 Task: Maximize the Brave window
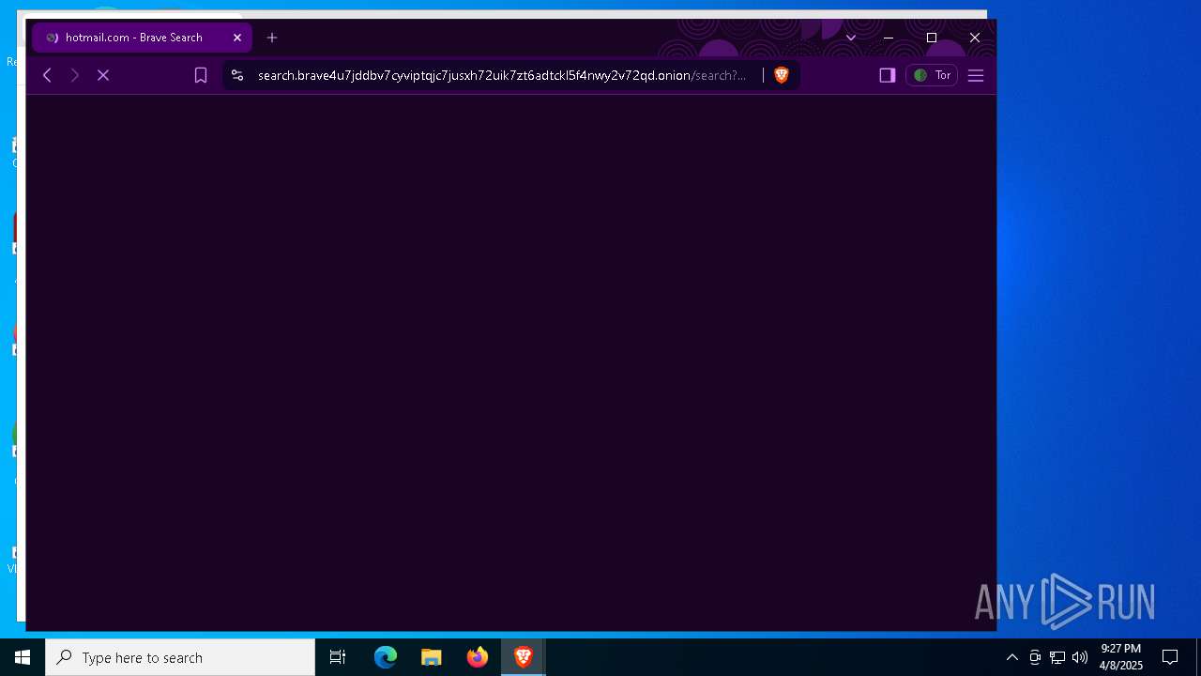tap(932, 38)
